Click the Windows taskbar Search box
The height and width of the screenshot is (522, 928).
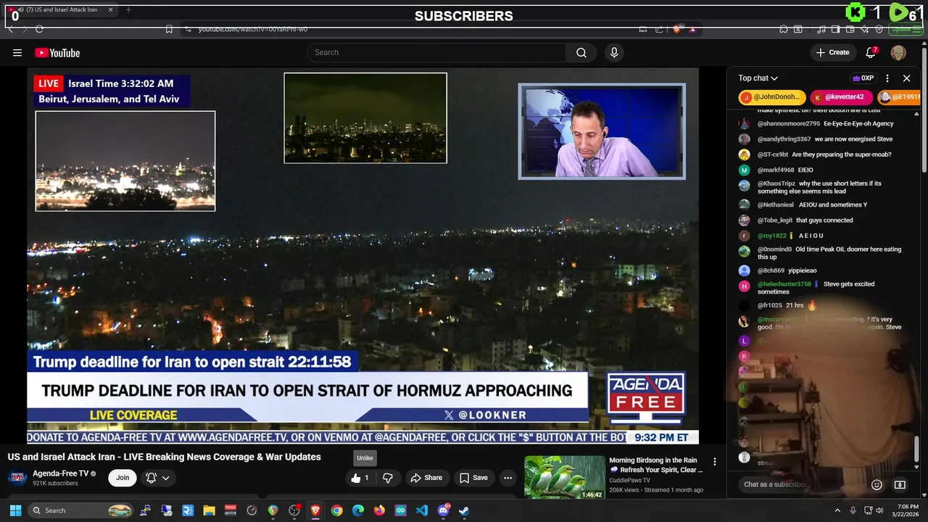click(x=82, y=510)
